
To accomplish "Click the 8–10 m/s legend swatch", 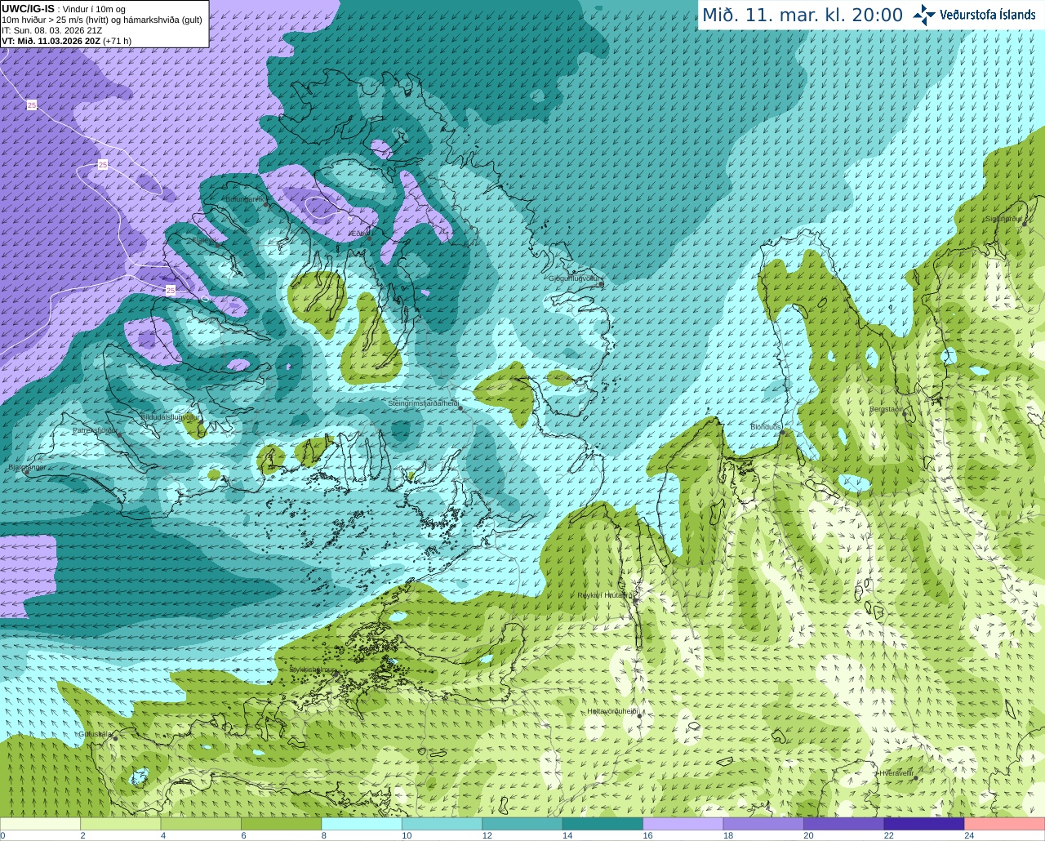I will [362, 824].
